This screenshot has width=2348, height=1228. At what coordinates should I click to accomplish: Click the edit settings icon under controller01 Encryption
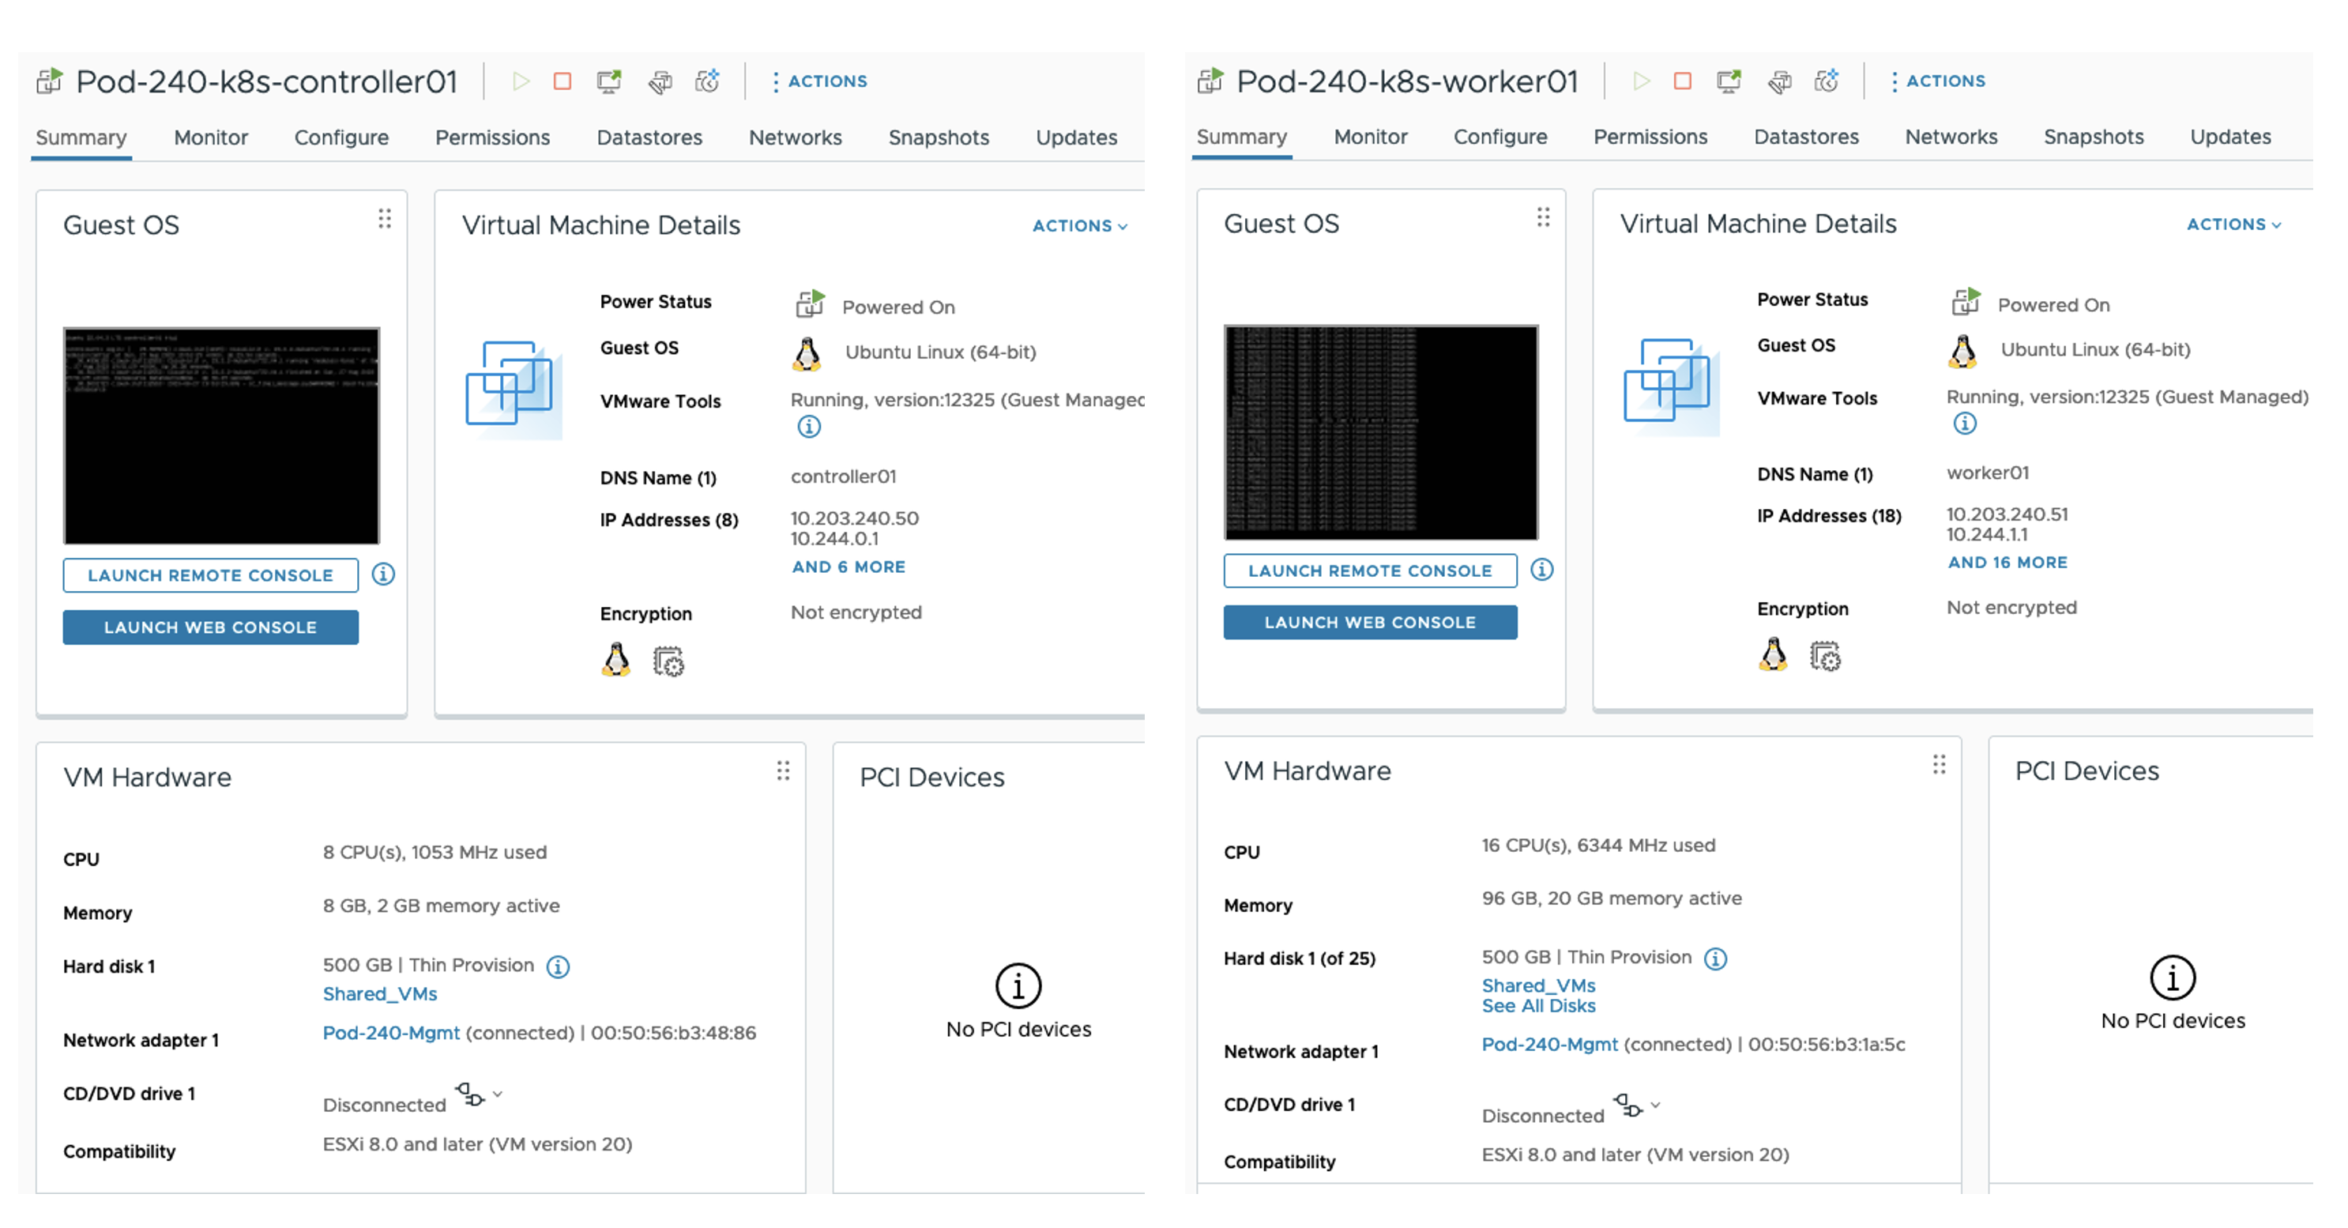[668, 661]
